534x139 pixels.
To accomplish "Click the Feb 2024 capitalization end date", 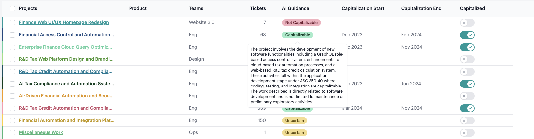I will (411, 35).
